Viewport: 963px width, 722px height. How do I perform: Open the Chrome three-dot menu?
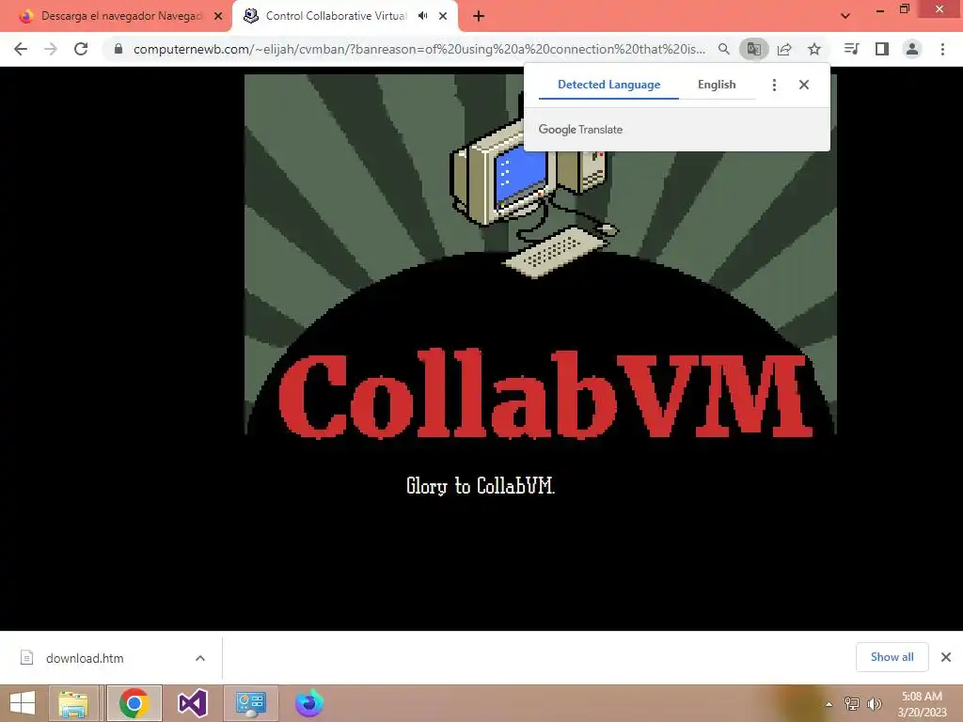[x=942, y=49]
